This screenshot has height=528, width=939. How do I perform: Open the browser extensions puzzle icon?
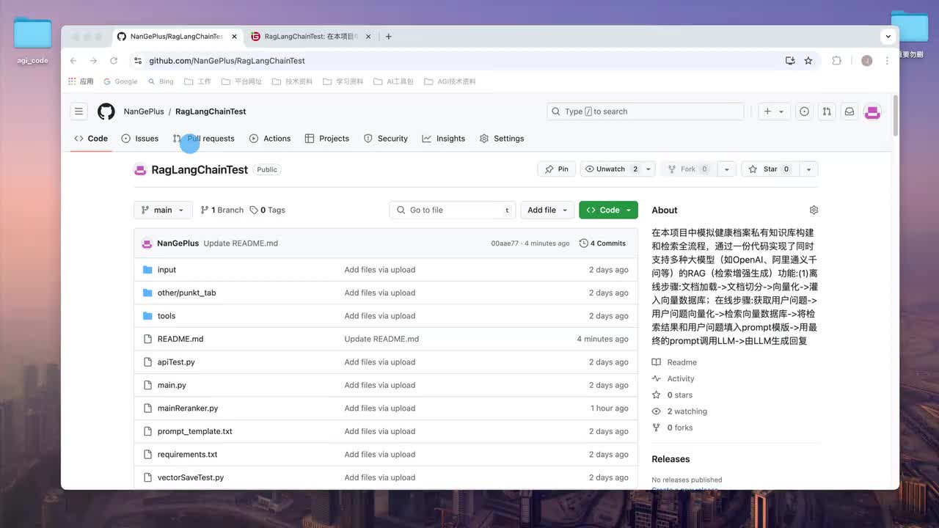click(x=836, y=61)
